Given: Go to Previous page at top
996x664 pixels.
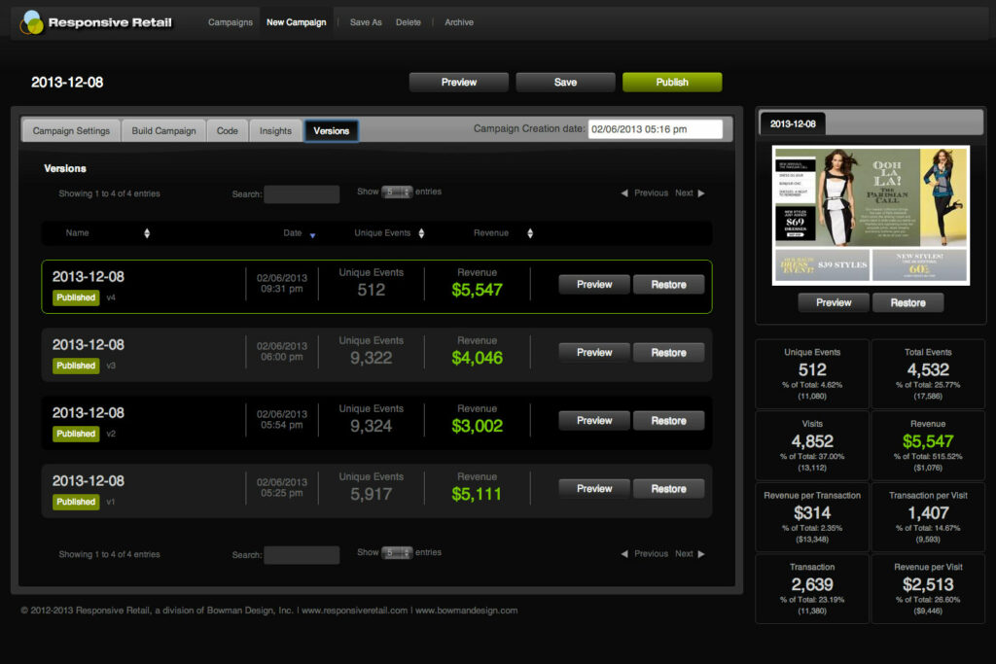Looking at the screenshot, I should pos(644,193).
